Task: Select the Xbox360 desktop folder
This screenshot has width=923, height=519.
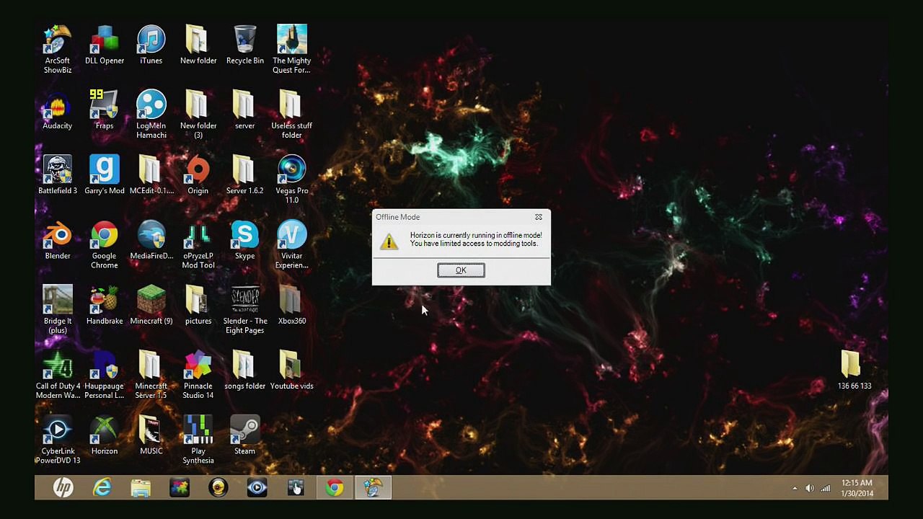Action: coord(291,304)
